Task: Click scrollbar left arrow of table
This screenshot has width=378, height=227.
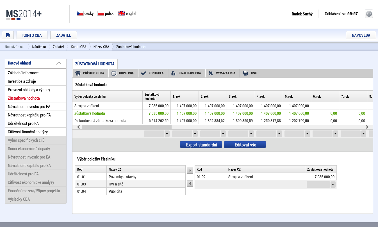Action: coord(78,127)
